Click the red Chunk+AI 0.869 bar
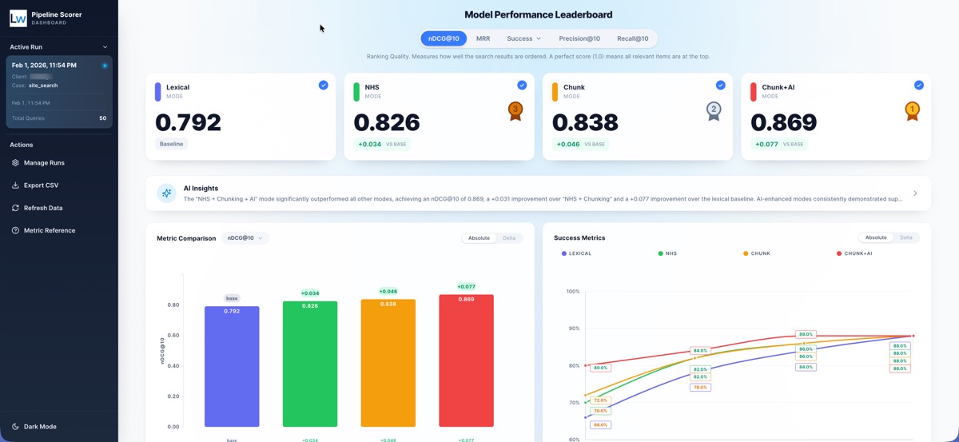The width and height of the screenshot is (959, 442). (x=466, y=360)
